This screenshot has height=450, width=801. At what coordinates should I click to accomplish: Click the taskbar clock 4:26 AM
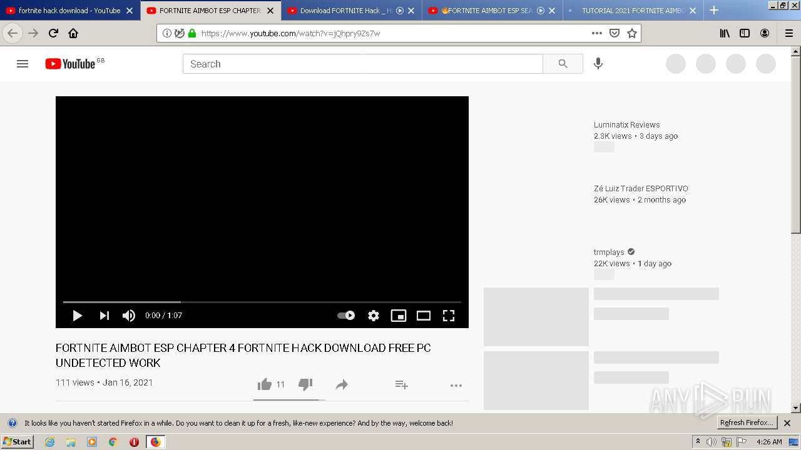769,442
